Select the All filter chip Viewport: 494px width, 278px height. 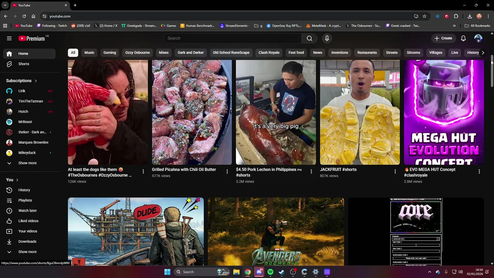click(73, 53)
